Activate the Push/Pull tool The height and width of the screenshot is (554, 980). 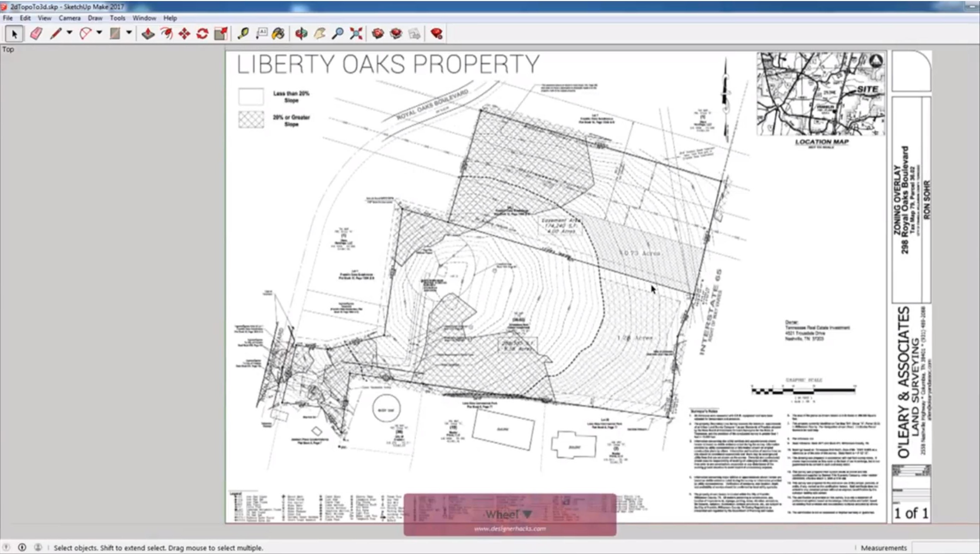pos(148,34)
